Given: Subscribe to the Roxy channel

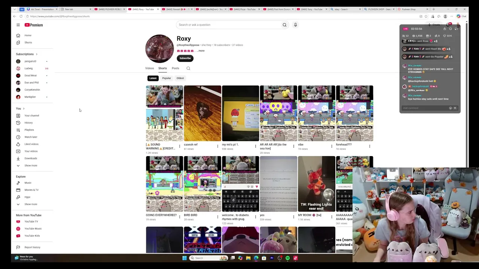Looking at the screenshot, I should tap(185, 58).
